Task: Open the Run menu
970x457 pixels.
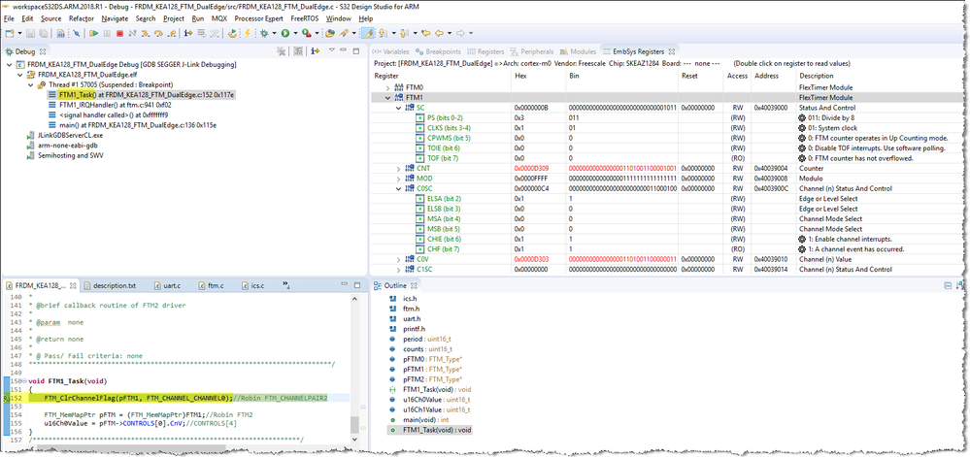Action: (197, 18)
